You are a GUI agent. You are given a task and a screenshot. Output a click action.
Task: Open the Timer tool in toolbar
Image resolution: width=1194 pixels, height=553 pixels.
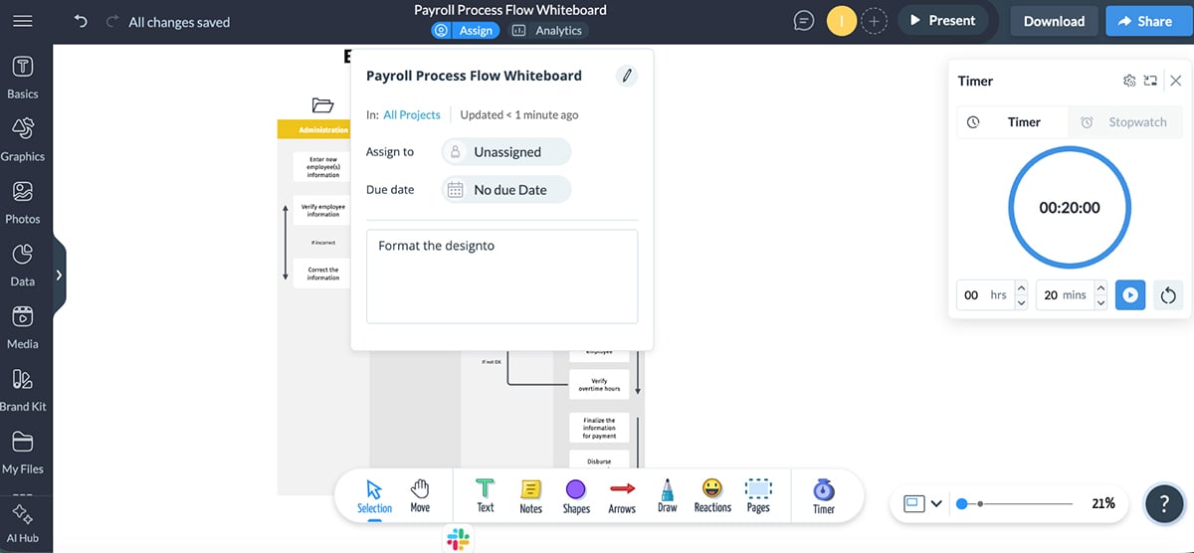point(824,495)
